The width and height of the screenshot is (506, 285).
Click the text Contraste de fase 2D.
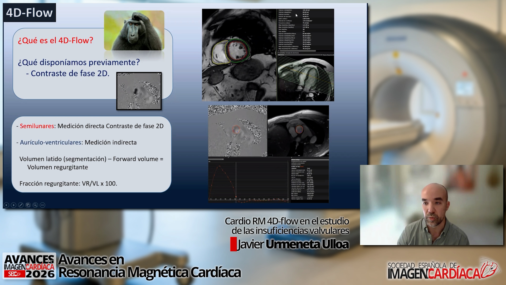coord(70,73)
